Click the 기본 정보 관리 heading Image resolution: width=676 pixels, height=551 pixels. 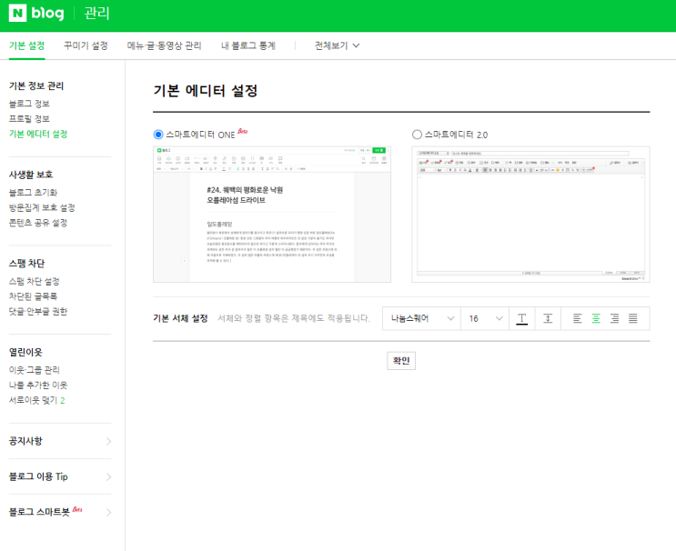click(36, 85)
